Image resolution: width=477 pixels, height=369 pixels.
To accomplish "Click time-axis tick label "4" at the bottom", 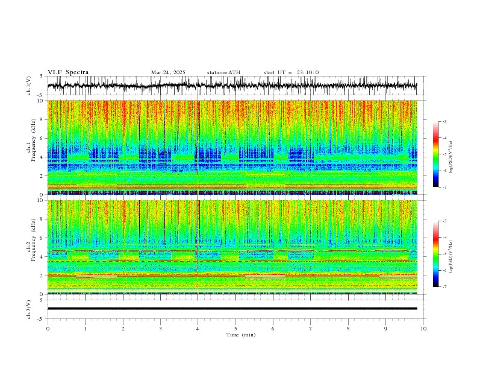I will [x=198, y=329].
